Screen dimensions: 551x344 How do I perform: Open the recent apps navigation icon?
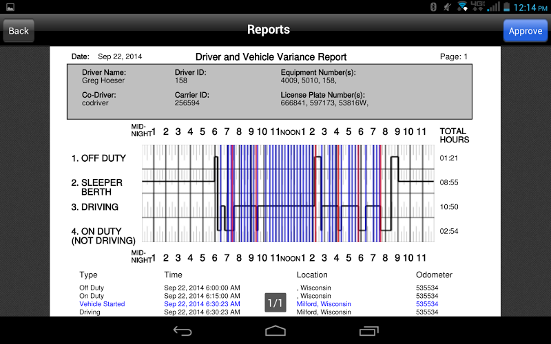[x=368, y=331]
